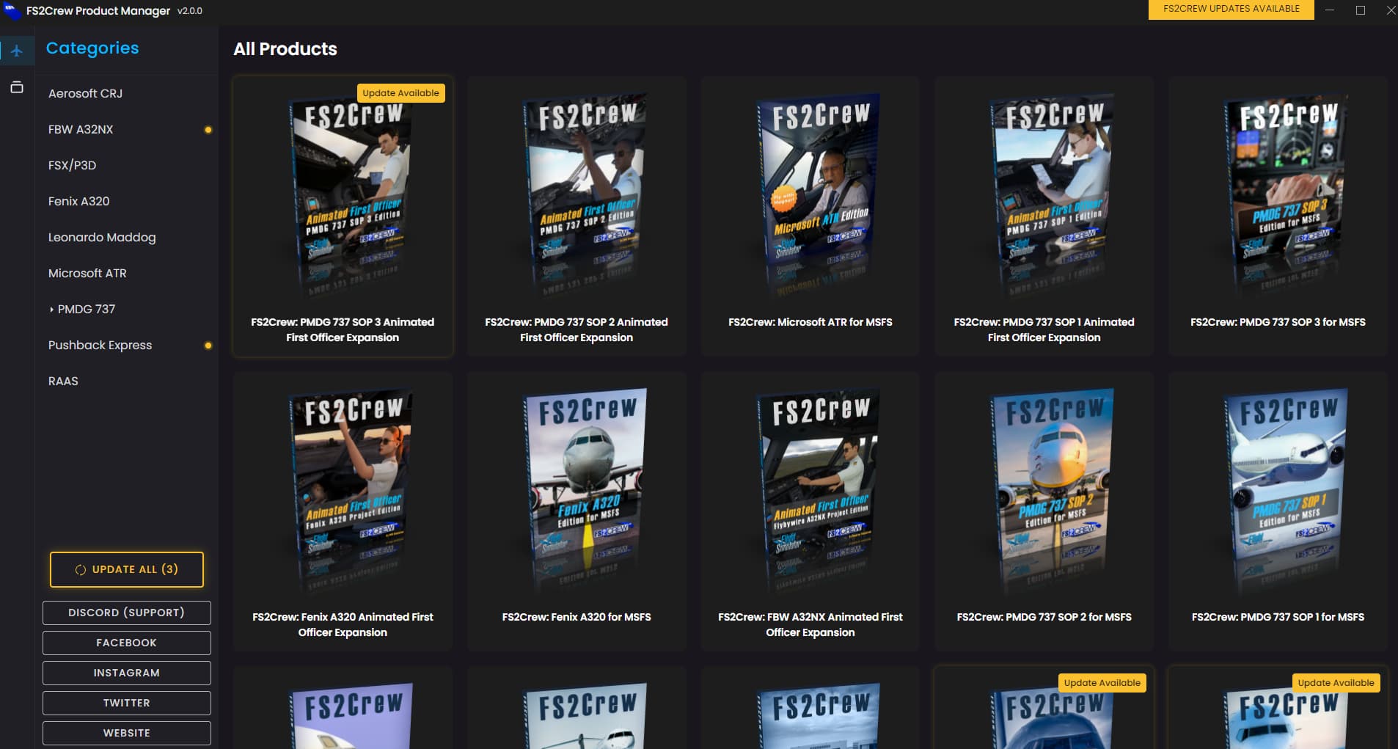Click the FS2Crew logo in title bar
Image resolution: width=1398 pixels, height=749 pixels.
click(x=12, y=10)
